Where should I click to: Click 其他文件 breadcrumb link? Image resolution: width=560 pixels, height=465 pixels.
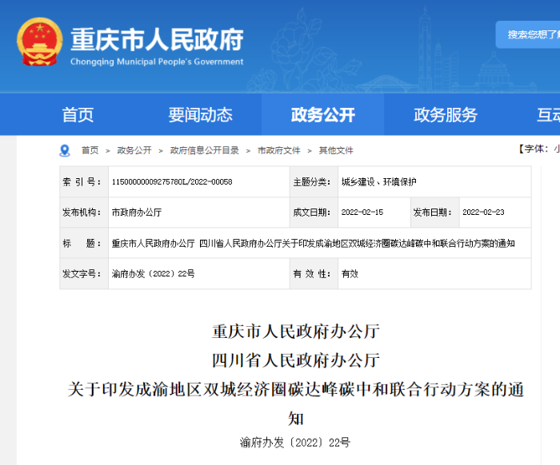pos(336,150)
